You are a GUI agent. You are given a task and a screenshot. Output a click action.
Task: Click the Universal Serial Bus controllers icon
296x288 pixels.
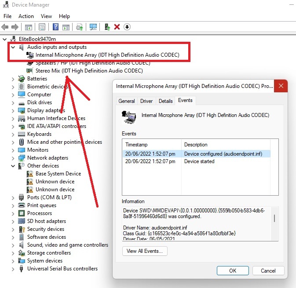click(x=22, y=269)
